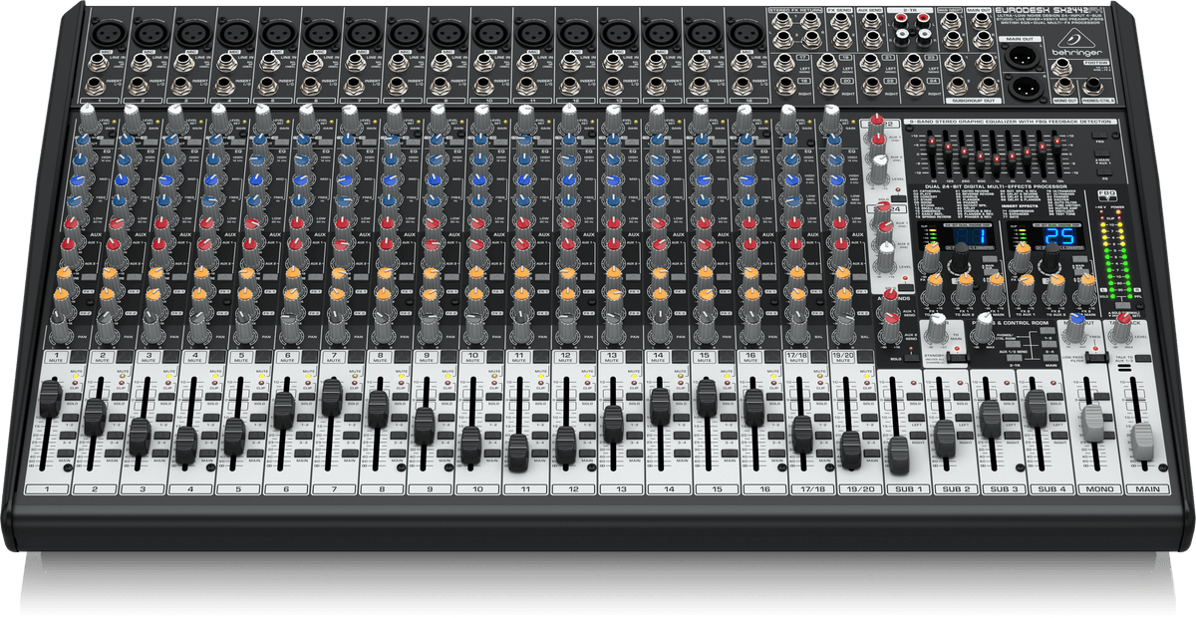The width and height of the screenshot is (1196, 618).
Task: Enable the 1-2 subgroup routing button on channel 5
Action: coord(256,418)
